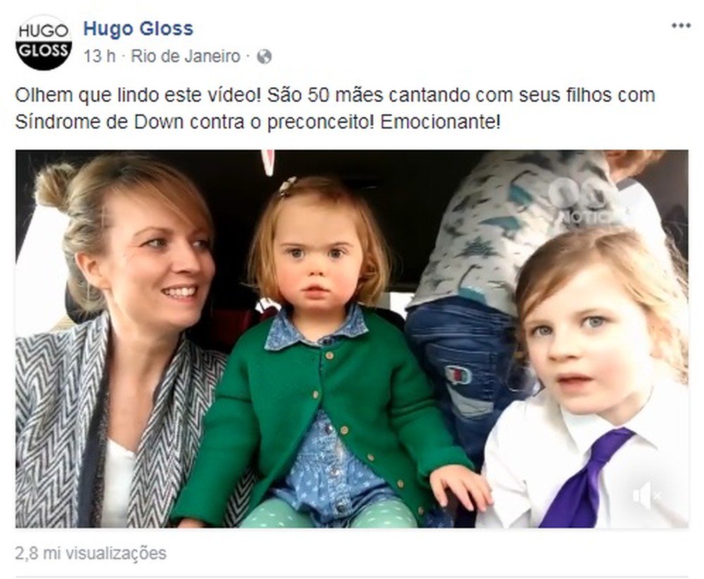Click the globe public privacy icon
The width and height of the screenshot is (704, 579).
click(264, 57)
